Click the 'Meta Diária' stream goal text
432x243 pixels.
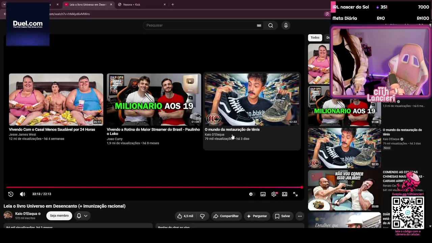[x=345, y=18]
